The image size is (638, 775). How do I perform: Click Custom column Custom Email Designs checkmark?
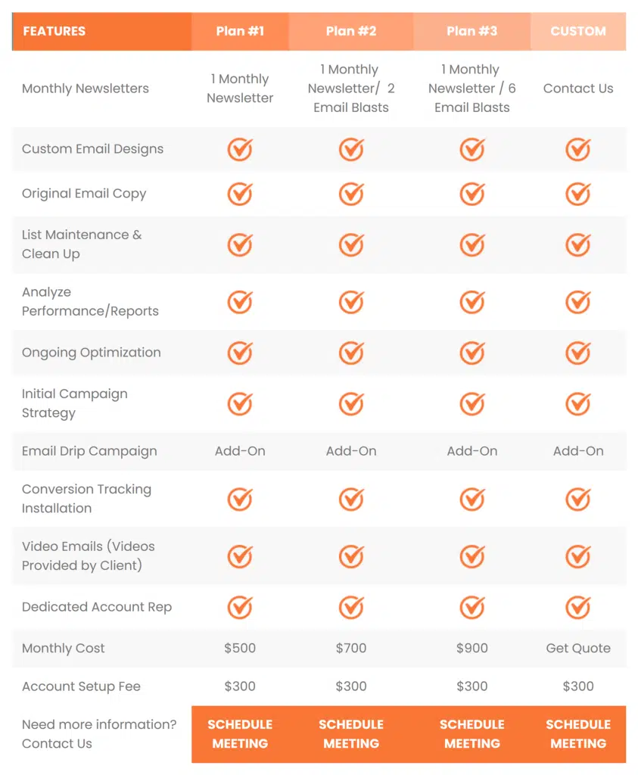click(578, 149)
